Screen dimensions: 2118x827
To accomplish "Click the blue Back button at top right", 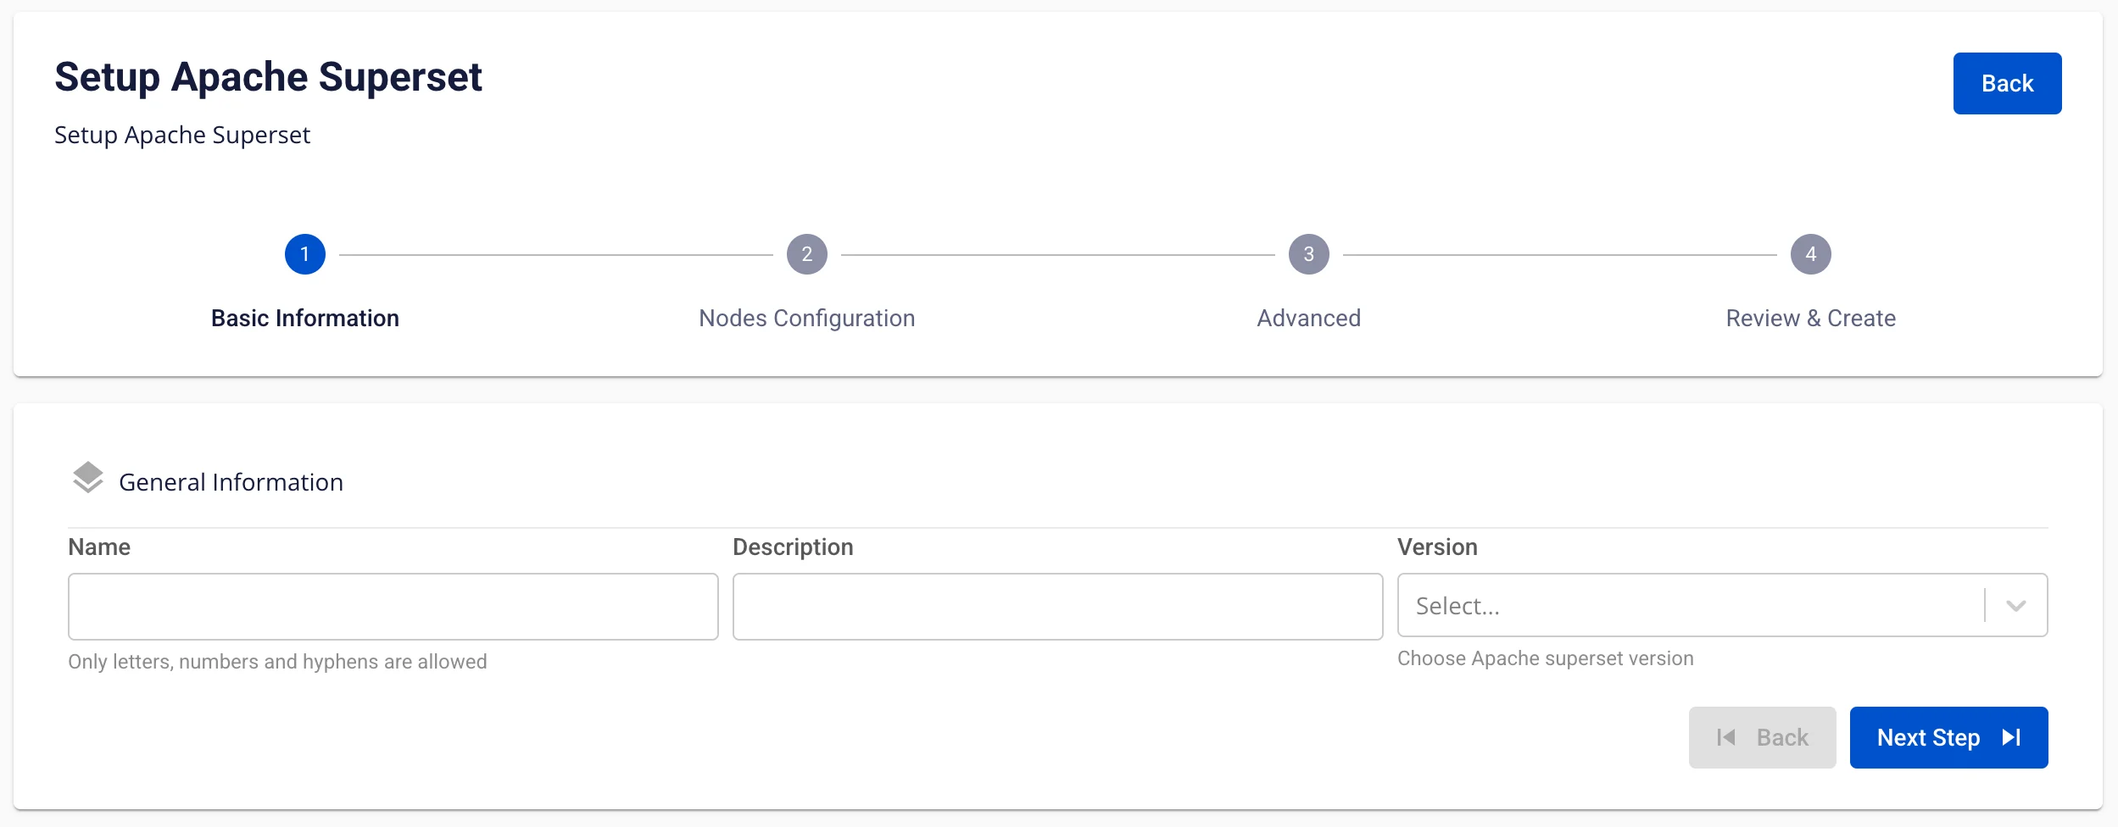I will click(x=2007, y=83).
